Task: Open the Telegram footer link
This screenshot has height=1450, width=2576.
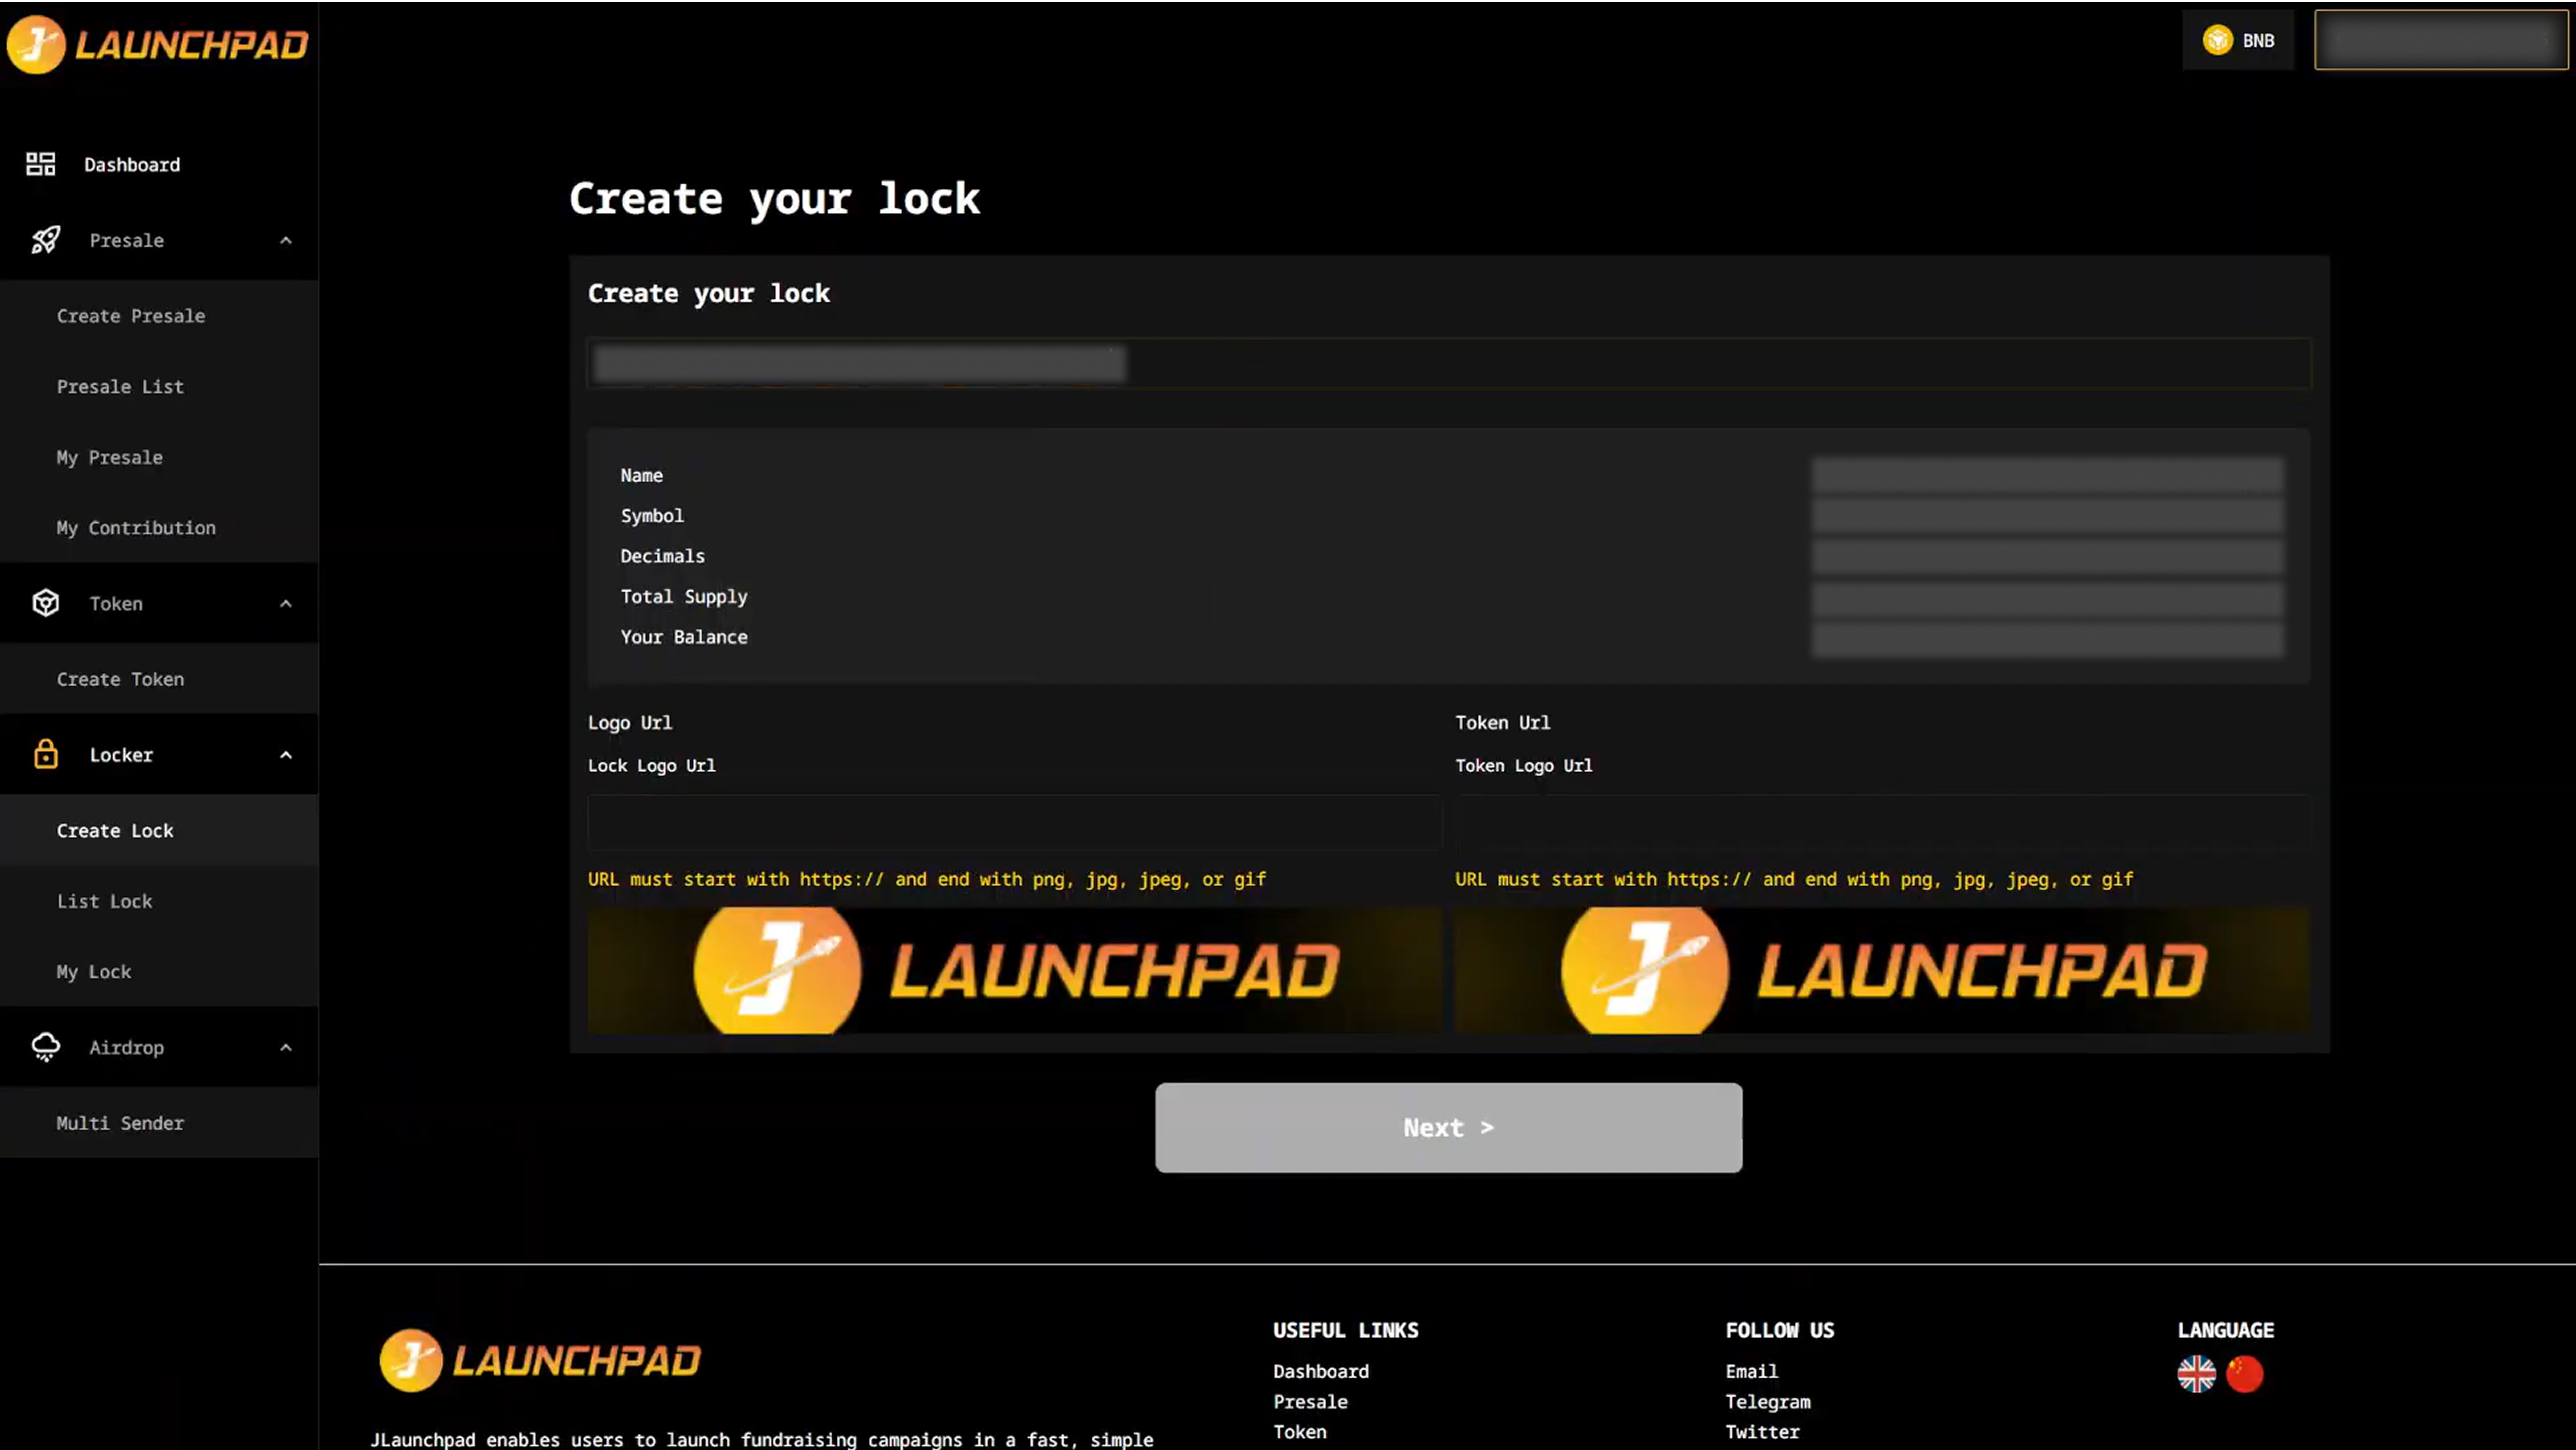Action: coord(1767,1402)
